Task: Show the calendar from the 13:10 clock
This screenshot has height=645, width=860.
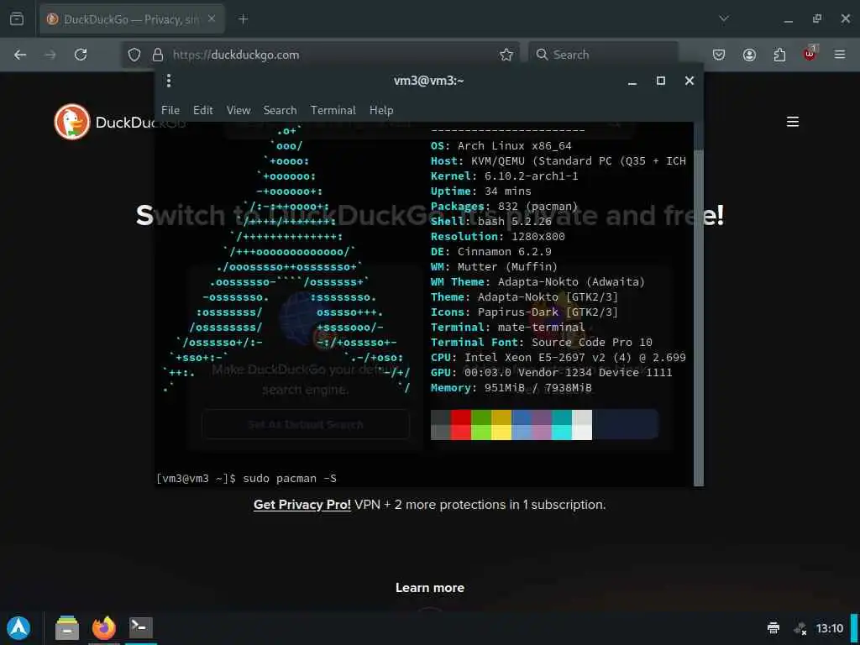Action: click(x=829, y=628)
